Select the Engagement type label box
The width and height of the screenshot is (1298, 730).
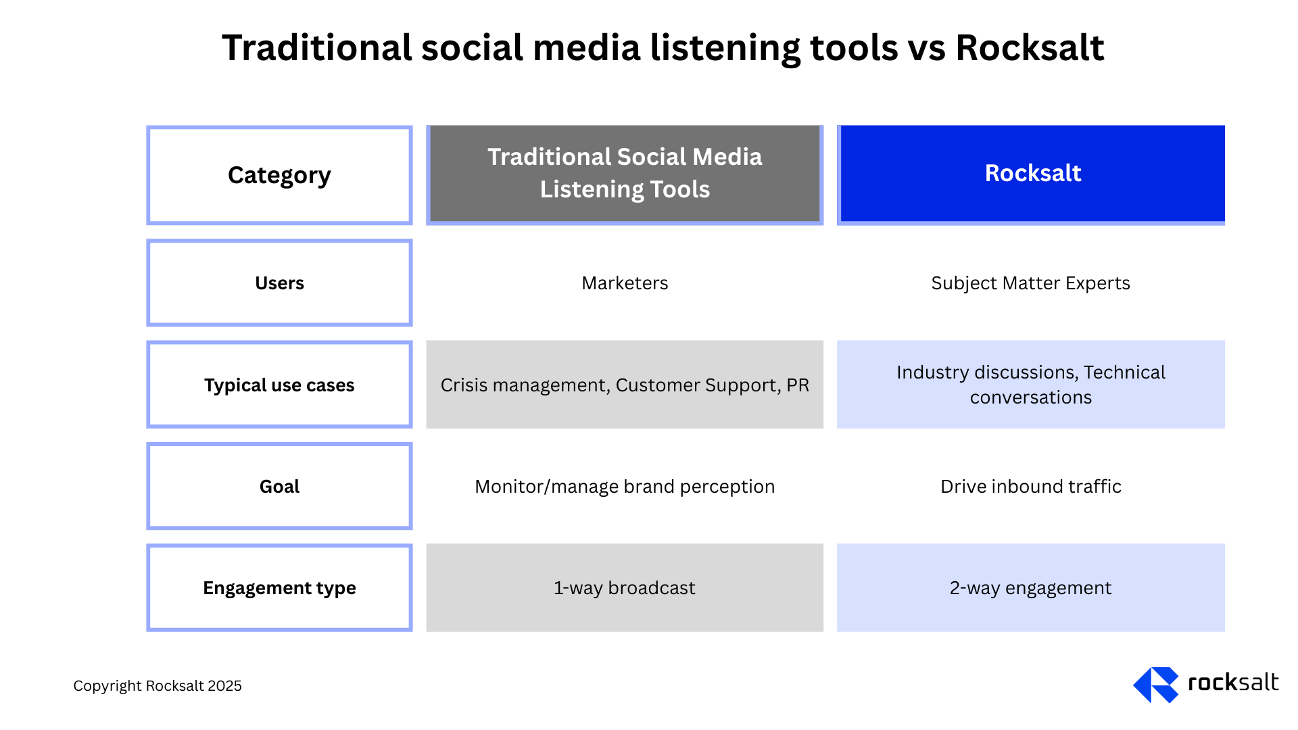tap(279, 587)
